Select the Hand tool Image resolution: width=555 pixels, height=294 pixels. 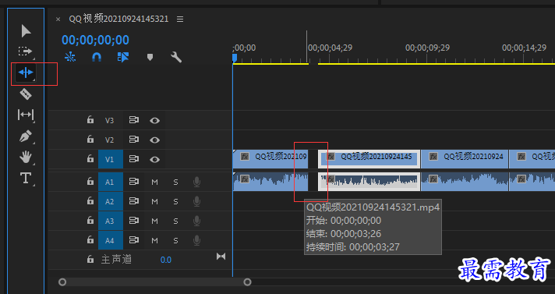[26, 157]
